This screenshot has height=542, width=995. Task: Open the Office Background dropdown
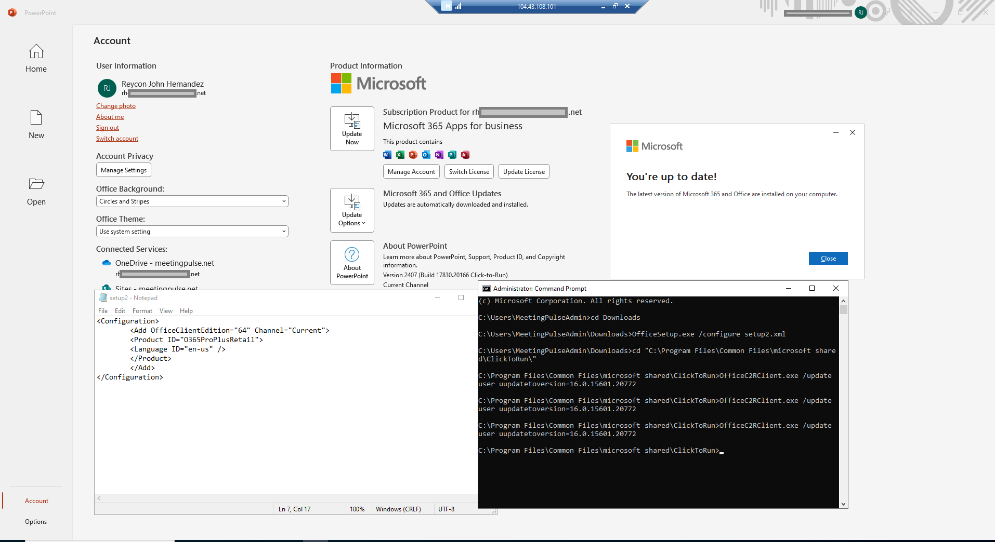coord(192,201)
